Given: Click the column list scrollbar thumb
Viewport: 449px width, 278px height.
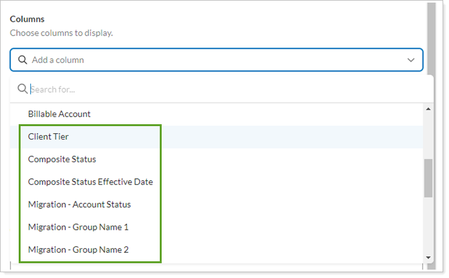Looking at the screenshot, I should tap(428, 178).
